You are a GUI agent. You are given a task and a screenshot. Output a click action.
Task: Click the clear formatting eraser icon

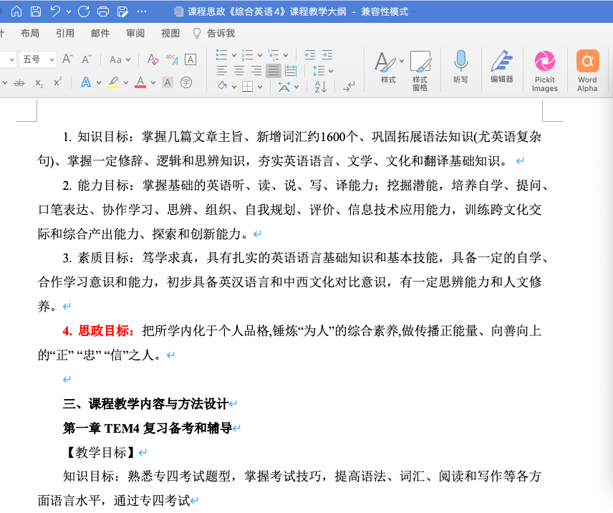click(x=152, y=59)
